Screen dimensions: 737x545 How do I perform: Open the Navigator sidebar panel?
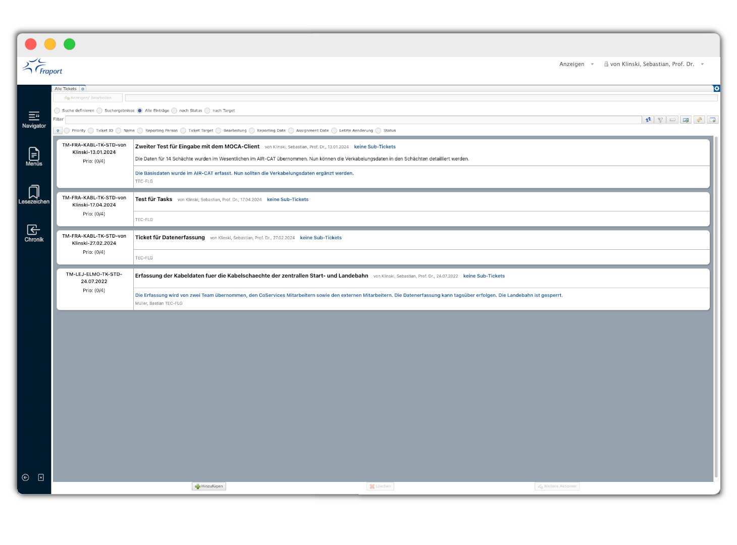coord(34,120)
